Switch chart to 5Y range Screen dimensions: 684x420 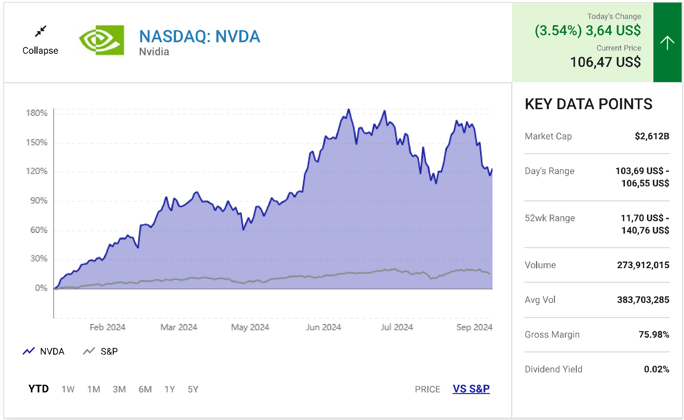193,389
